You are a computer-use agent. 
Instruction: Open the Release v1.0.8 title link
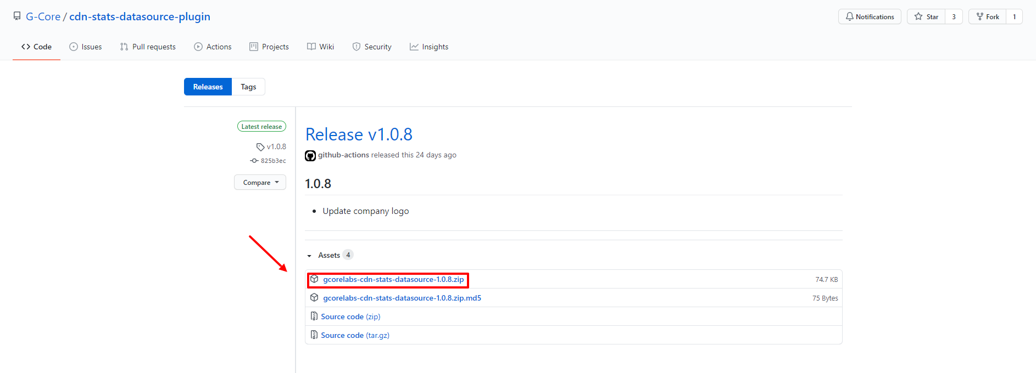(x=359, y=134)
